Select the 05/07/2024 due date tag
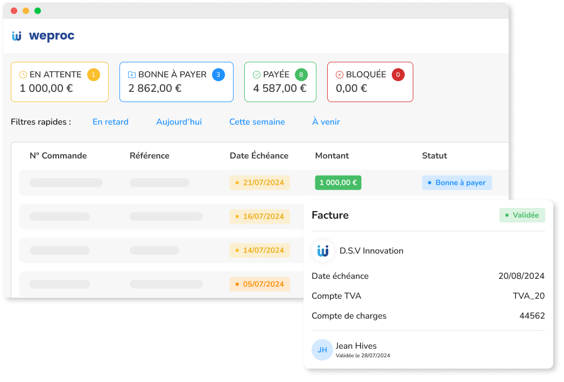 click(x=259, y=284)
